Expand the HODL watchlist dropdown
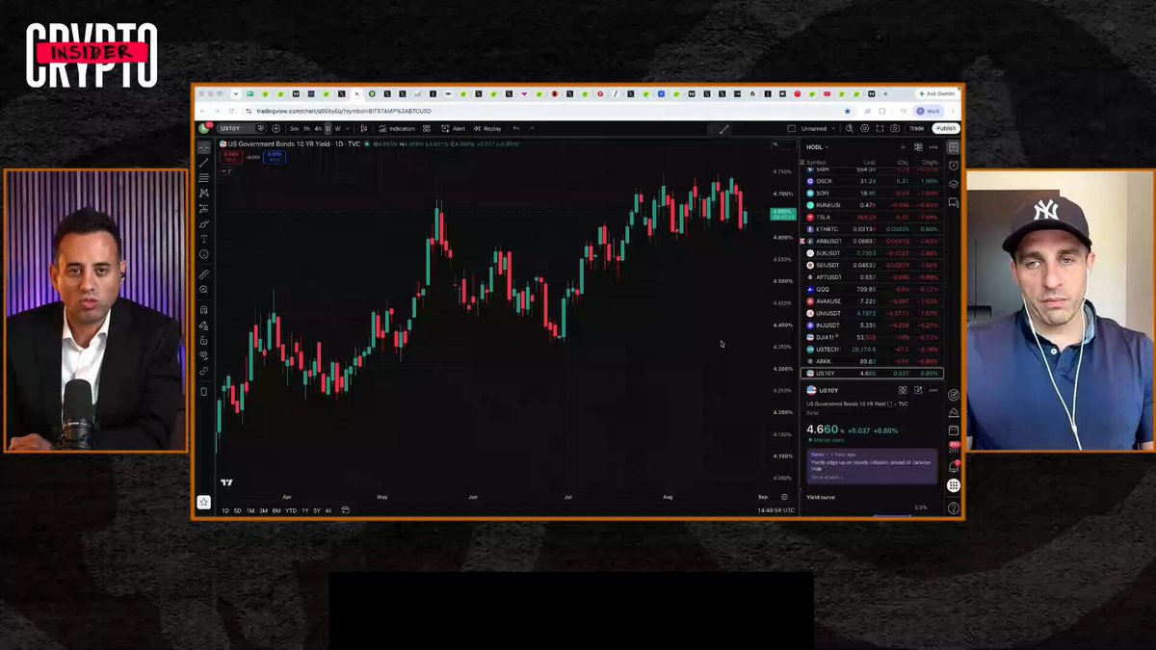 click(x=818, y=147)
